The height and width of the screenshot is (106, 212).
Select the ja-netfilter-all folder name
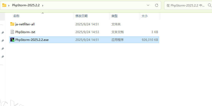point(25,24)
